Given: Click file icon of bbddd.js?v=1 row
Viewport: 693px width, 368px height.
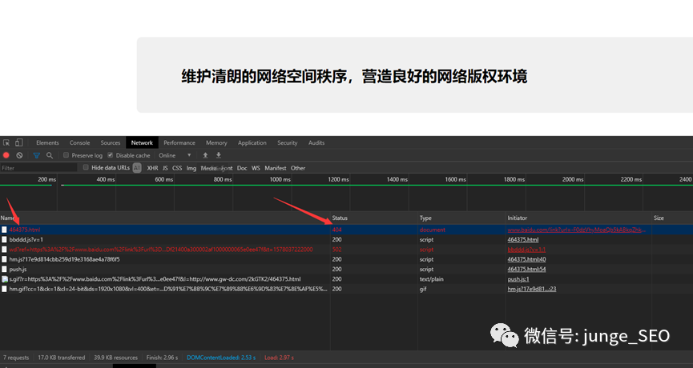Looking at the screenshot, I should click(x=5, y=239).
